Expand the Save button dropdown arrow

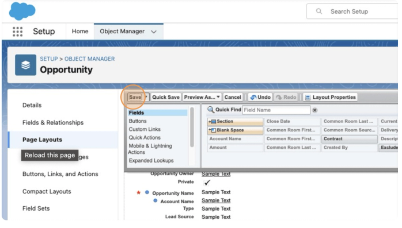coord(146,97)
